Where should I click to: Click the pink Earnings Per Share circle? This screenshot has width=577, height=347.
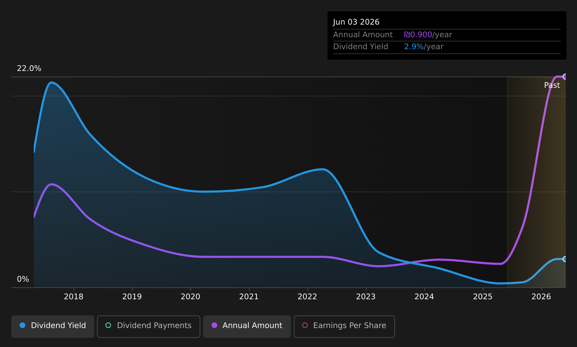pos(305,325)
